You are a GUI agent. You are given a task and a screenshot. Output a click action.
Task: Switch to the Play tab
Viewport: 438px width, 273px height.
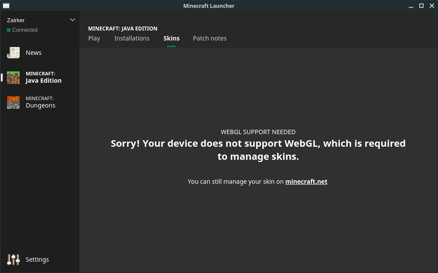point(94,38)
